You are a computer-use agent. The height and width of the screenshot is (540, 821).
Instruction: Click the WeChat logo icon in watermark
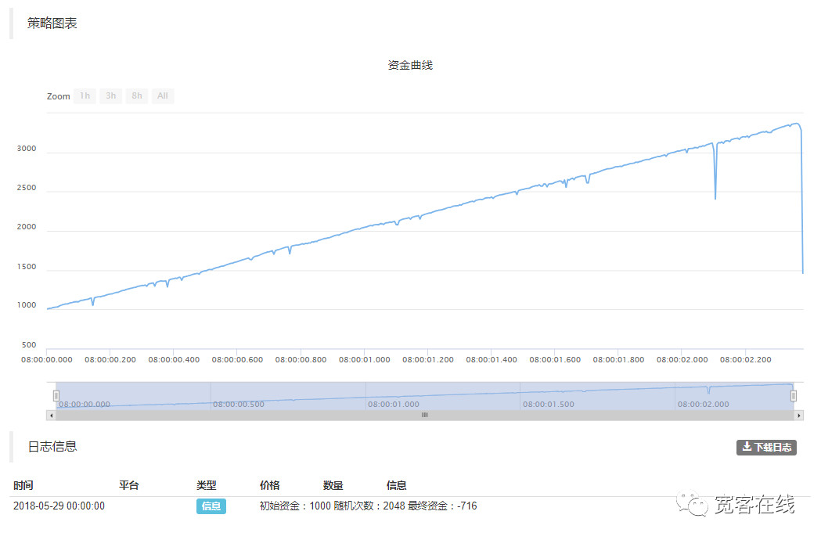(x=693, y=505)
